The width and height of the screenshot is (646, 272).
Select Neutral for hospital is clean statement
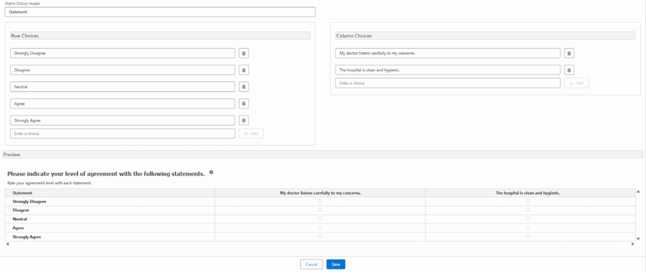[528, 218]
